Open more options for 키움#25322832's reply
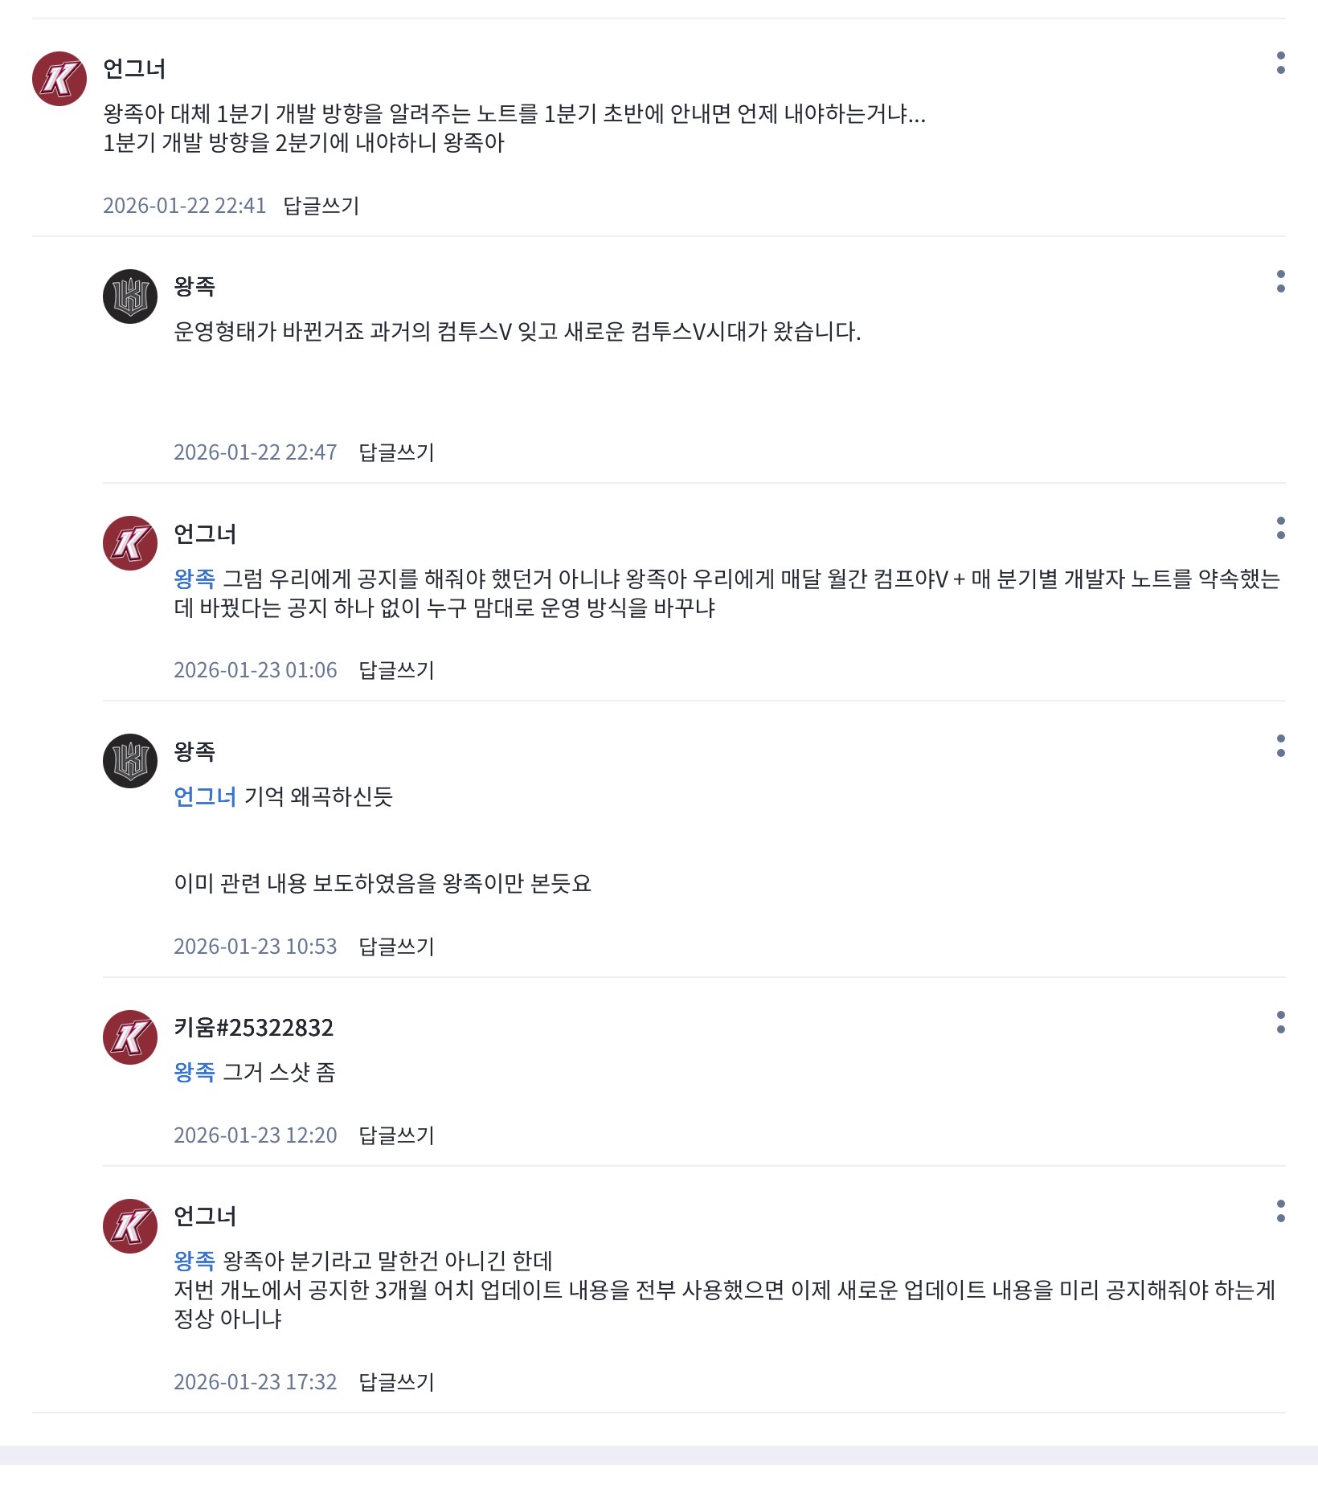 pyautogui.click(x=1280, y=1022)
